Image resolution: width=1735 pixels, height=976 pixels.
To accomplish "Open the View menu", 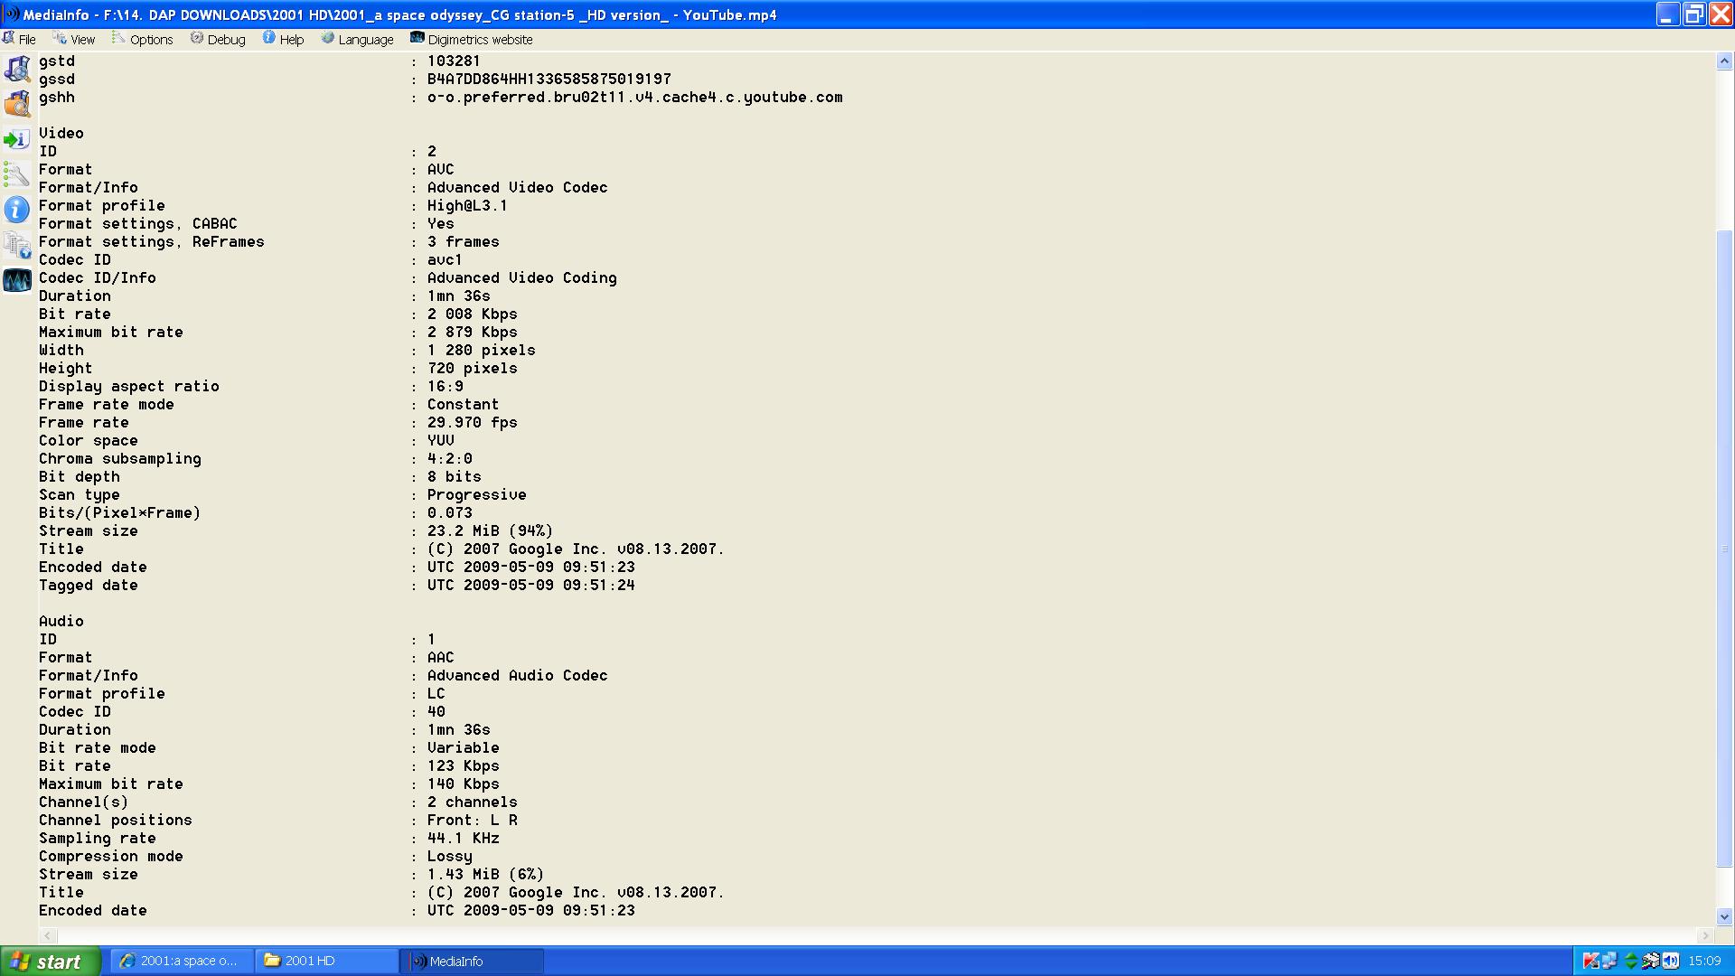I will tap(74, 40).
